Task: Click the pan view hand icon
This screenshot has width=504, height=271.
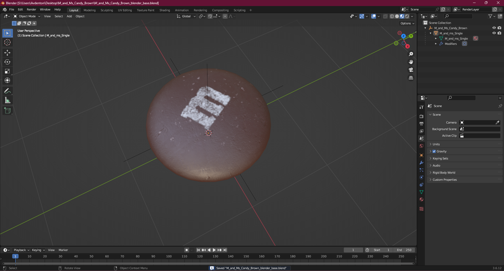Action: 411,62
